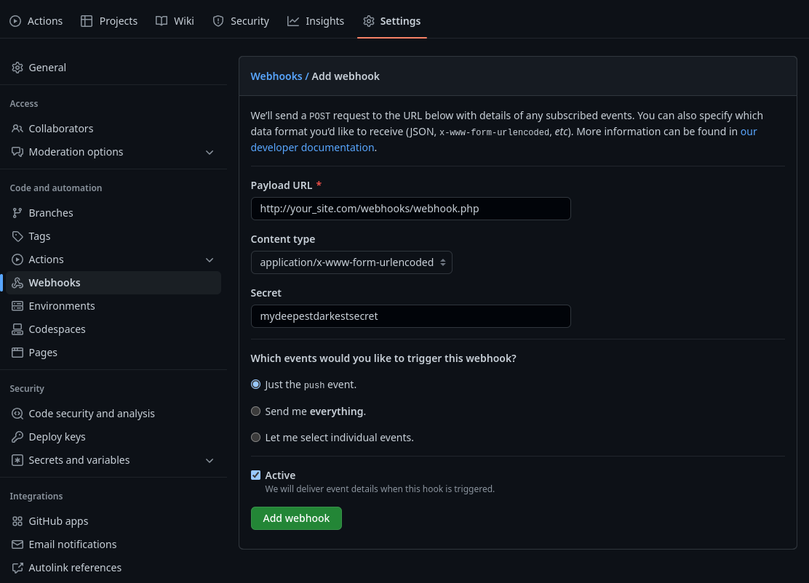Expand the sidebar Actions chevron
This screenshot has height=583, width=809.
click(210, 260)
